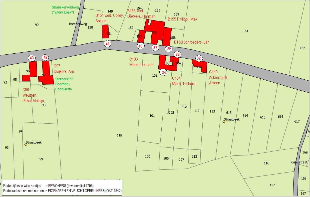Image resolution: width=310 pixels, height=197 pixels.
Task: Click the circle marker numbered 33
Action: [177, 54]
